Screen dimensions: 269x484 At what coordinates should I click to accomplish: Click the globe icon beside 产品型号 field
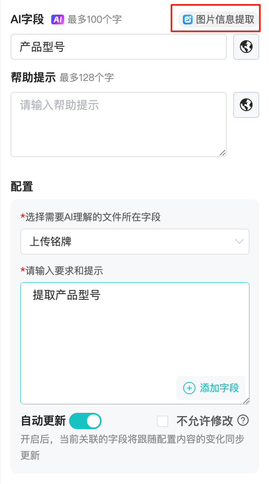[246, 47]
